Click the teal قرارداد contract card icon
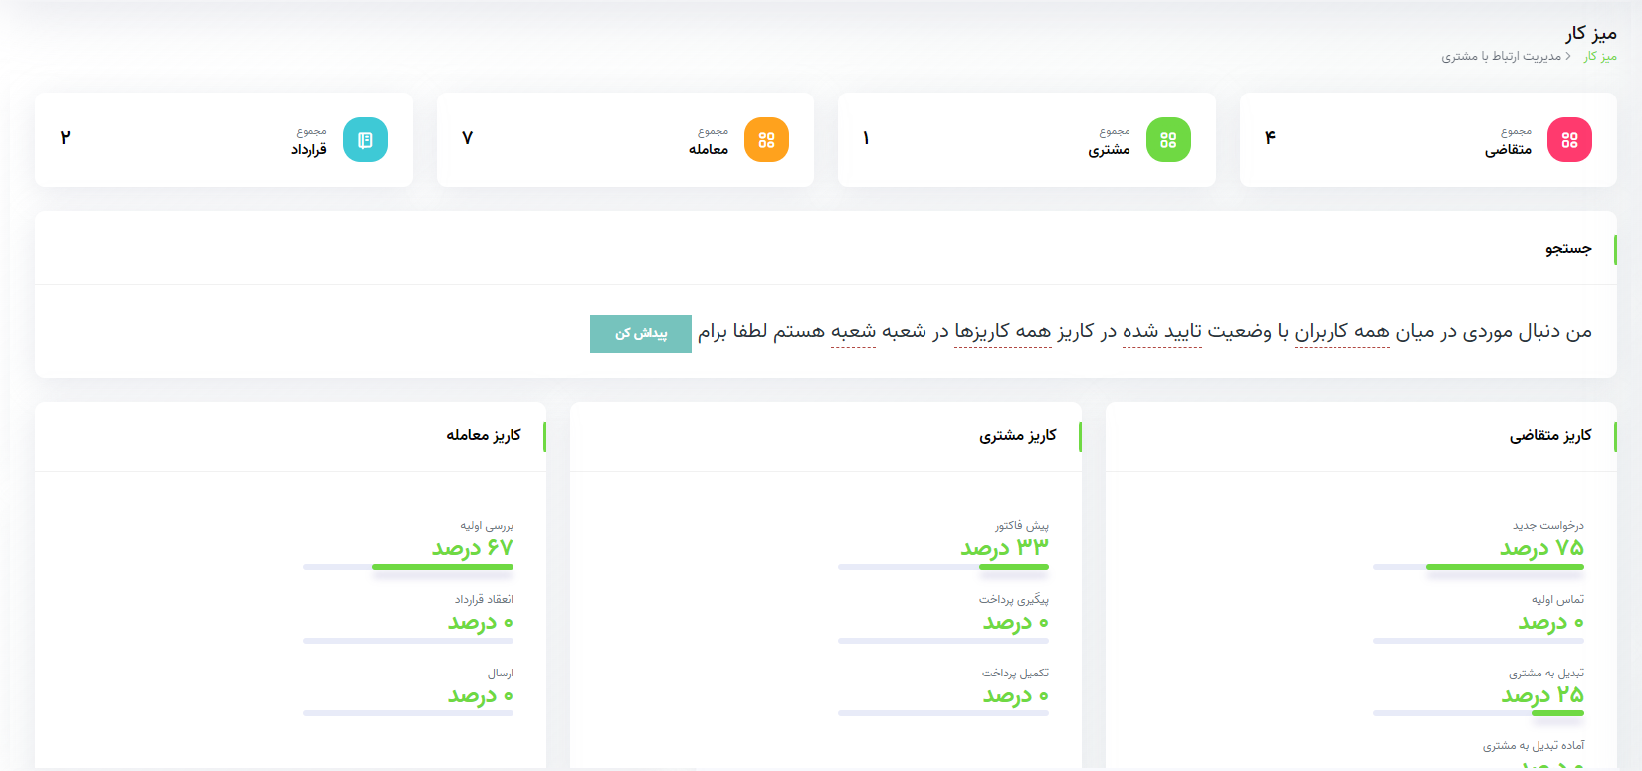Screen dimensions: 1642x771 pos(365,140)
